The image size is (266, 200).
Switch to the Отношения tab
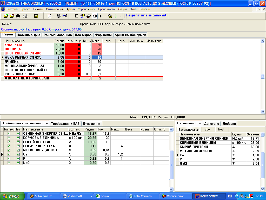coord(91,124)
